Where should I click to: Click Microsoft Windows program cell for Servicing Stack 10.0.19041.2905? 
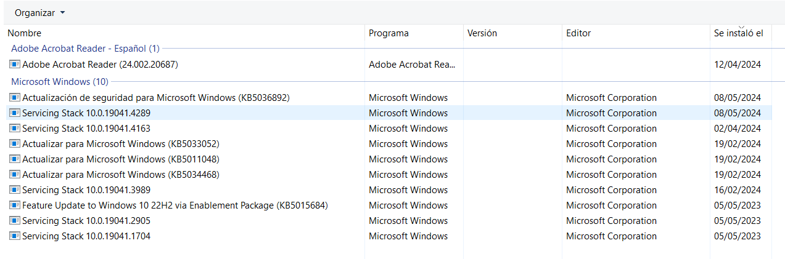point(408,221)
